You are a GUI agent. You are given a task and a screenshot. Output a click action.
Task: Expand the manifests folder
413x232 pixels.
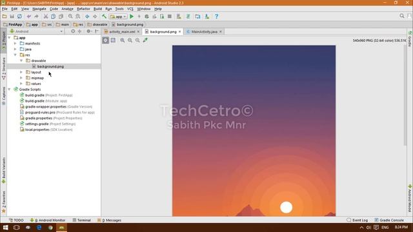tap(15, 43)
